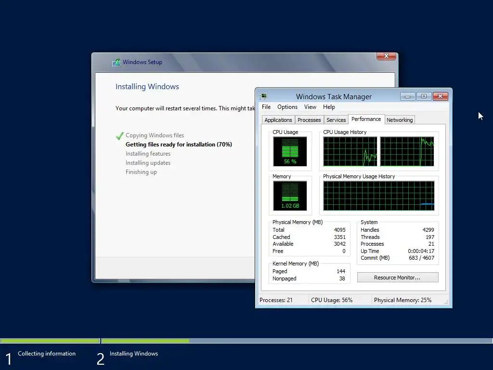The width and height of the screenshot is (493, 370).
Task: Click the Up Time value 0:00:04:17
Action: click(421, 251)
